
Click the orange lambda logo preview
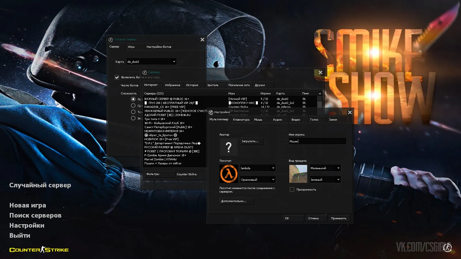pos(228,174)
